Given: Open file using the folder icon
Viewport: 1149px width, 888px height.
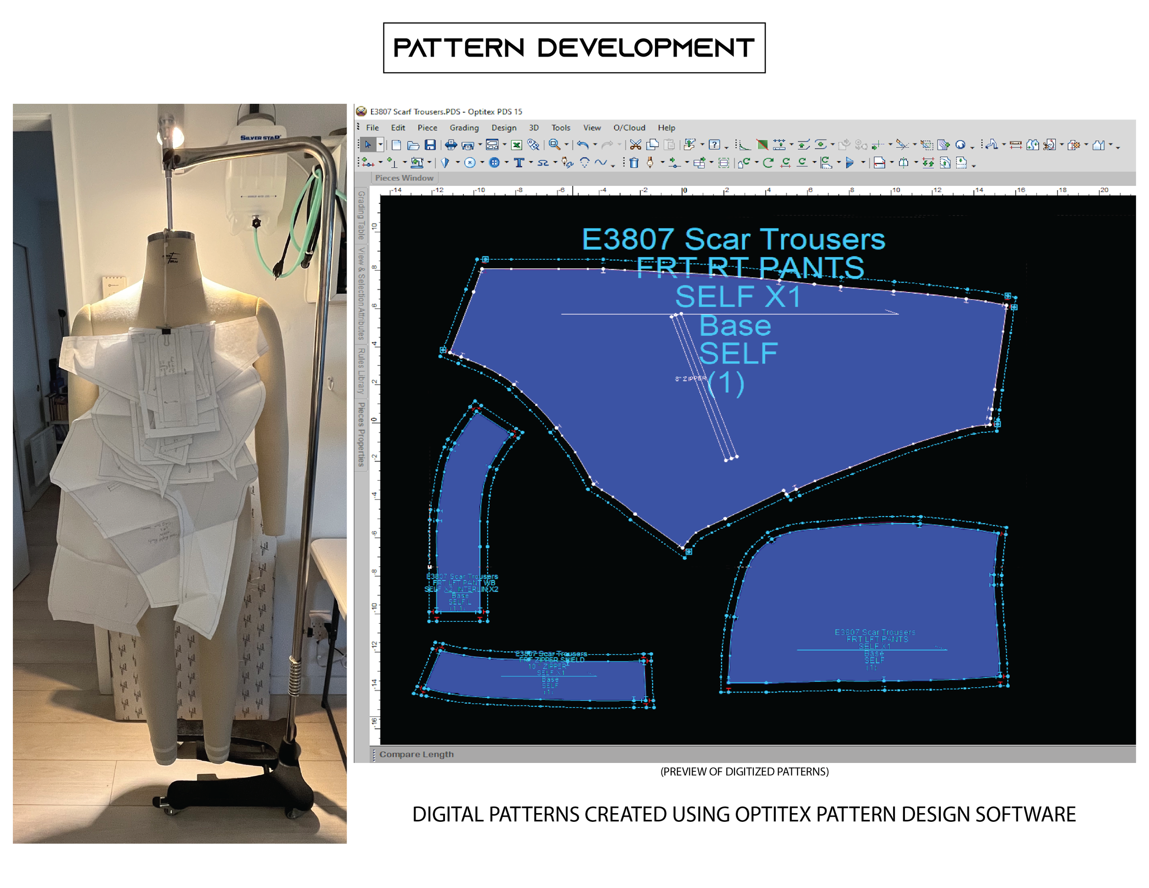Looking at the screenshot, I should (x=414, y=145).
